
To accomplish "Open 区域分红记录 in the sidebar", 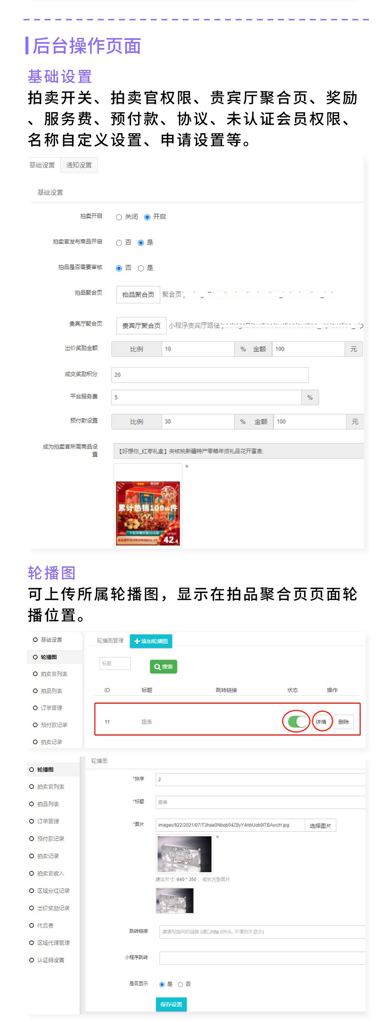I will pyautogui.click(x=49, y=891).
